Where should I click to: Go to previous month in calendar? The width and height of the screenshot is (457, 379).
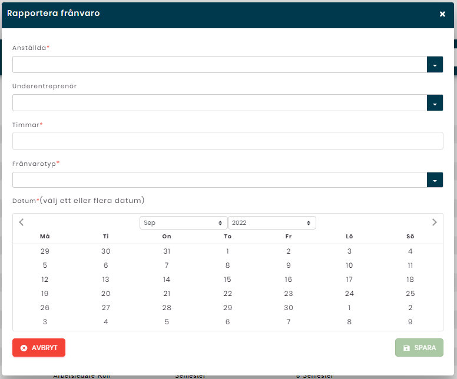(21, 222)
